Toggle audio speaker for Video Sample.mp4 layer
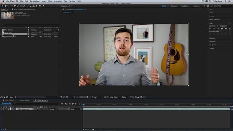Image resolution: width=233 pixels, height=131 pixels. click(3, 109)
